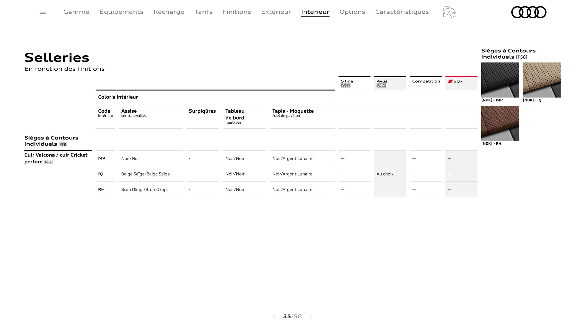
Task: View the beige [N0K] - RJ leather swatch
Action: (x=541, y=80)
